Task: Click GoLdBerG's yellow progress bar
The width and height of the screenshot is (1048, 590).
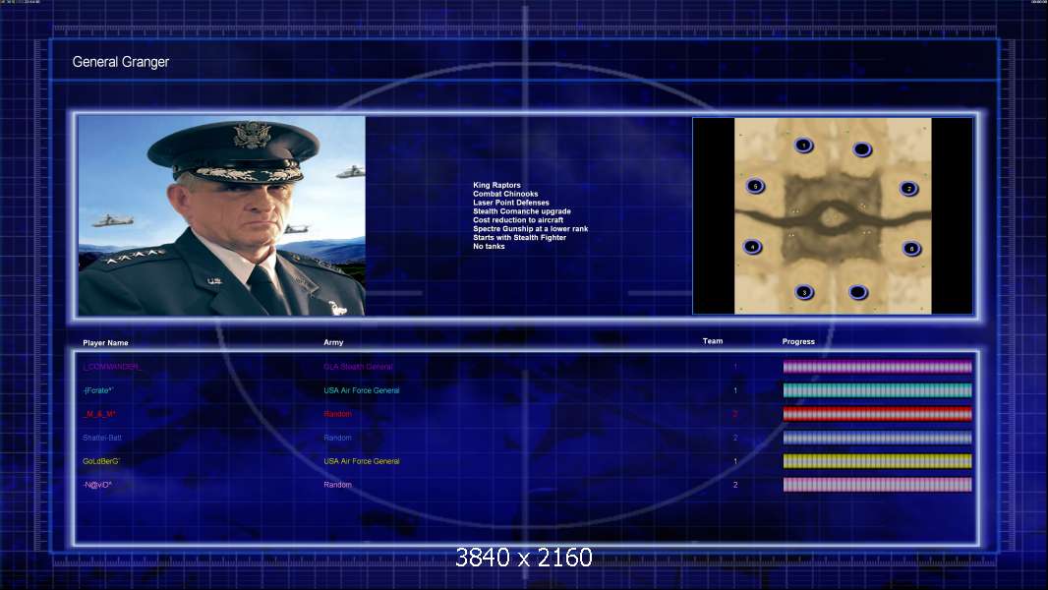Action: 878,461
